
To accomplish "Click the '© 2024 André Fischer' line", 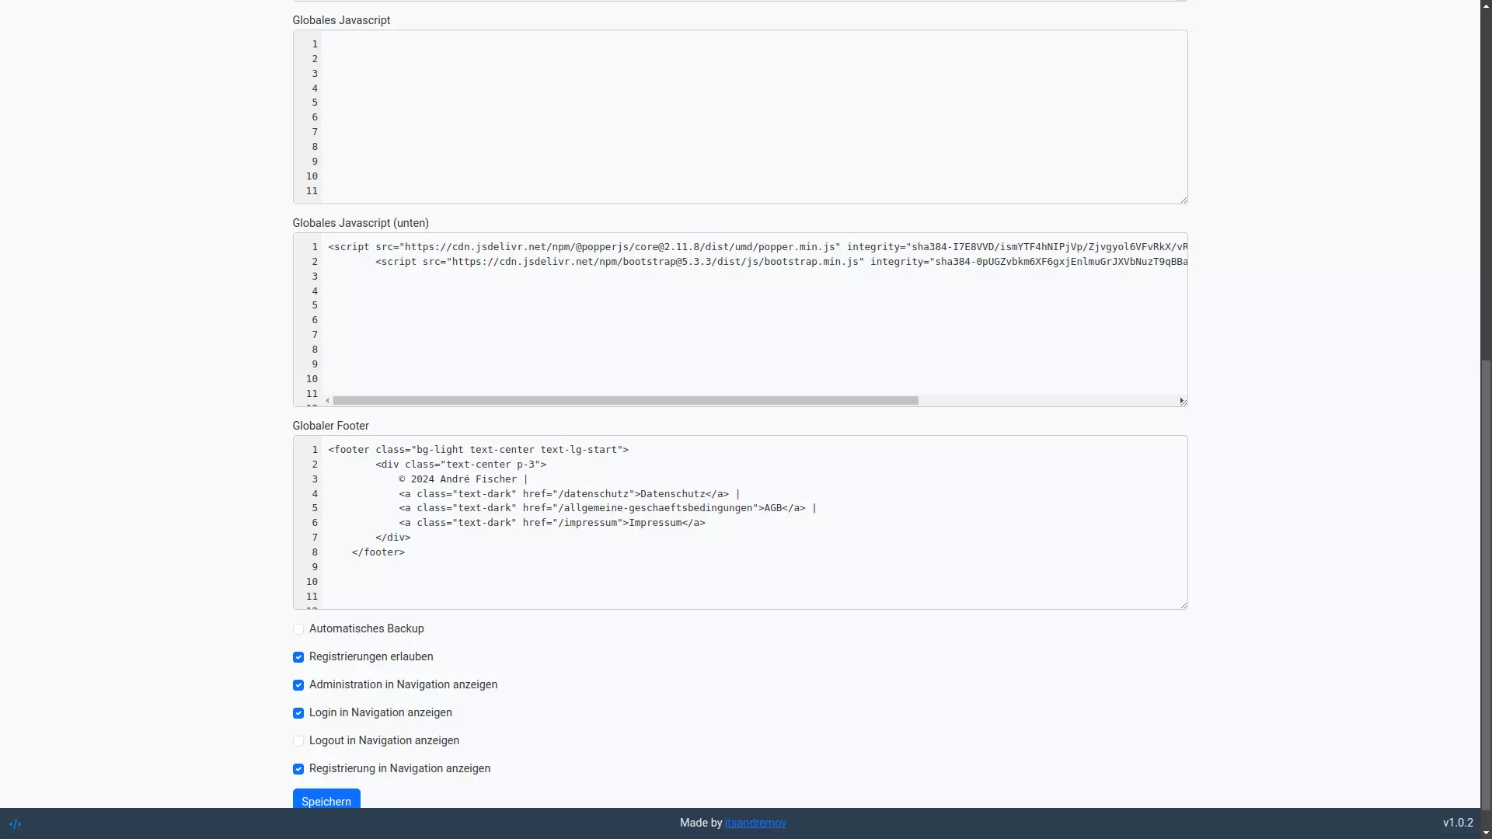I will [x=463, y=479].
